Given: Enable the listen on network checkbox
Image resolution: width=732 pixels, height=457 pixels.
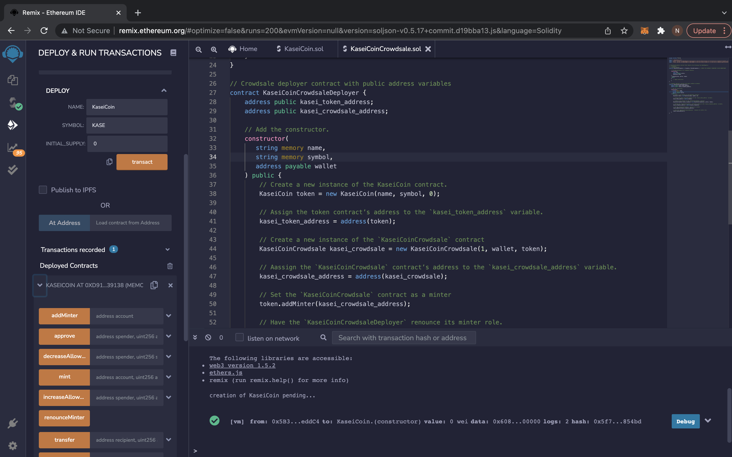Looking at the screenshot, I should click(240, 337).
